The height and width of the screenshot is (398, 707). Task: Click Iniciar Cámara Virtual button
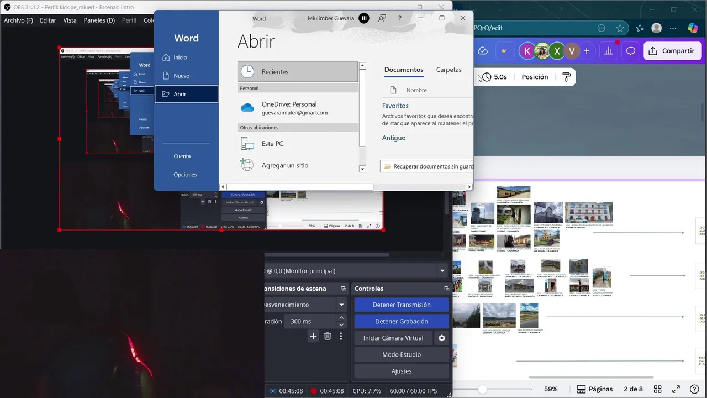coord(393,338)
